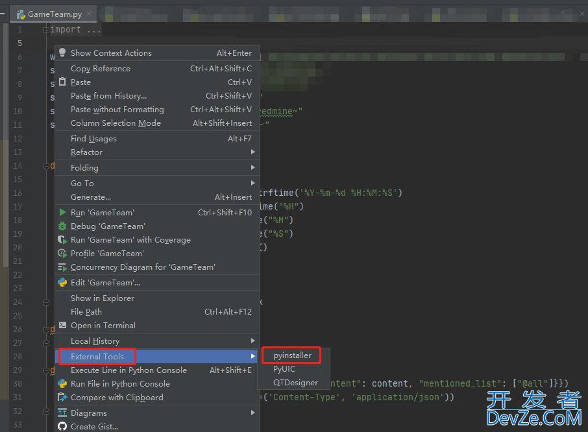588x432 pixels.
Task: Choose Paste from History
Action: [158, 96]
